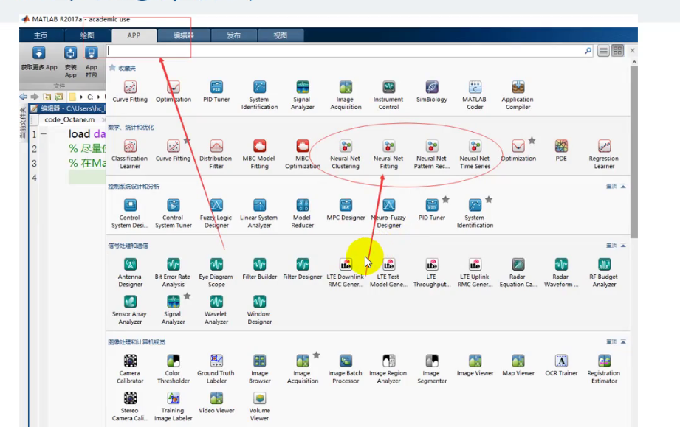Select the code_Octane.m editor tab

pos(69,119)
